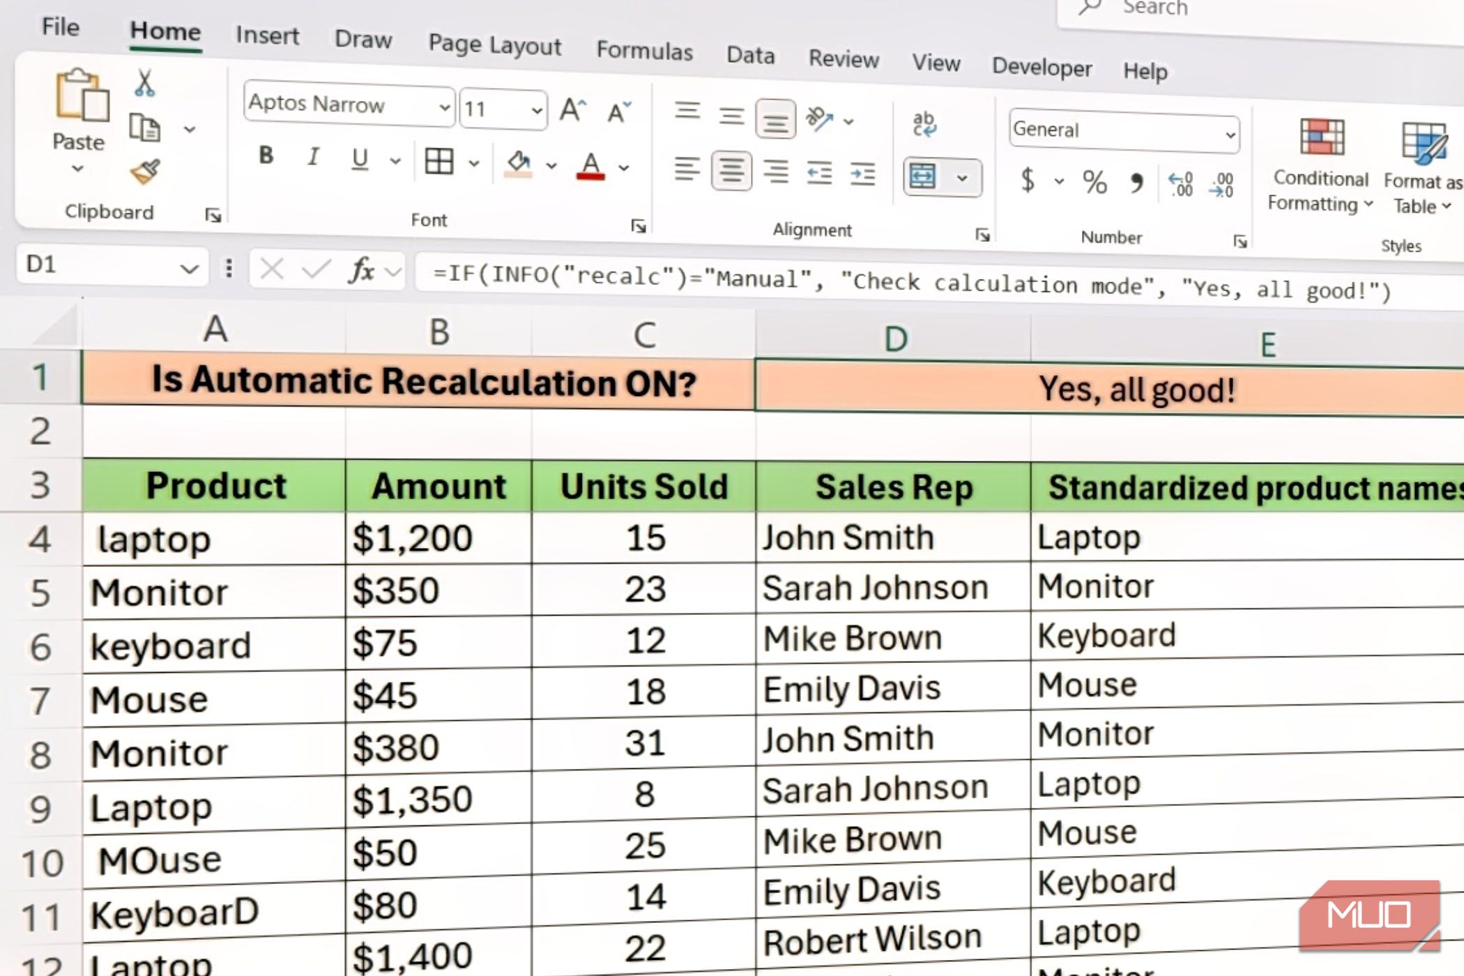Screen dimensions: 1464x976
Task: Toggle Bold formatting
Action: [x=266, y=159]
